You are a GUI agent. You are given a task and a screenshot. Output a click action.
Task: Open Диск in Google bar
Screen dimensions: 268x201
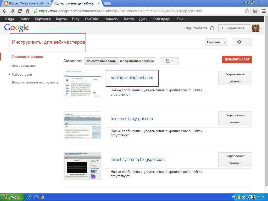click(x=143, y=19)
